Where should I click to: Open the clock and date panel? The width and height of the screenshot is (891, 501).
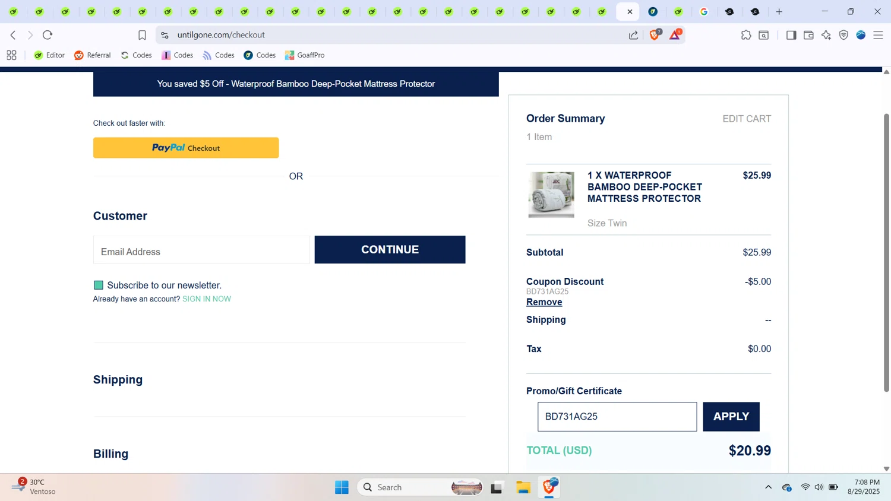(864, 487)
